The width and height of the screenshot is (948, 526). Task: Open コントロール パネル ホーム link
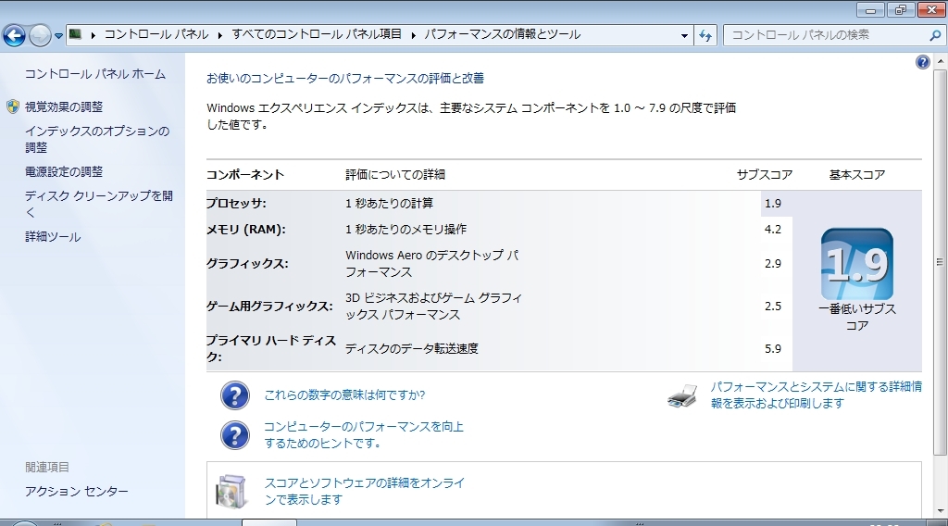point(95,74)
